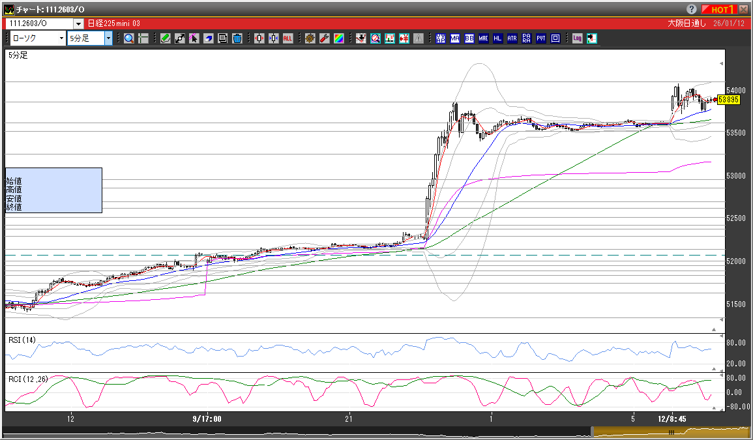Image resolution: width=753 pixels, height=440 pixels.
Task: Toggle the ATR indicator button
Action: [x=512, y=38]
